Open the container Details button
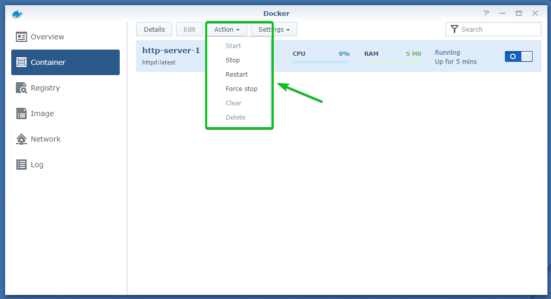551x299 pixels. (155, 30)
